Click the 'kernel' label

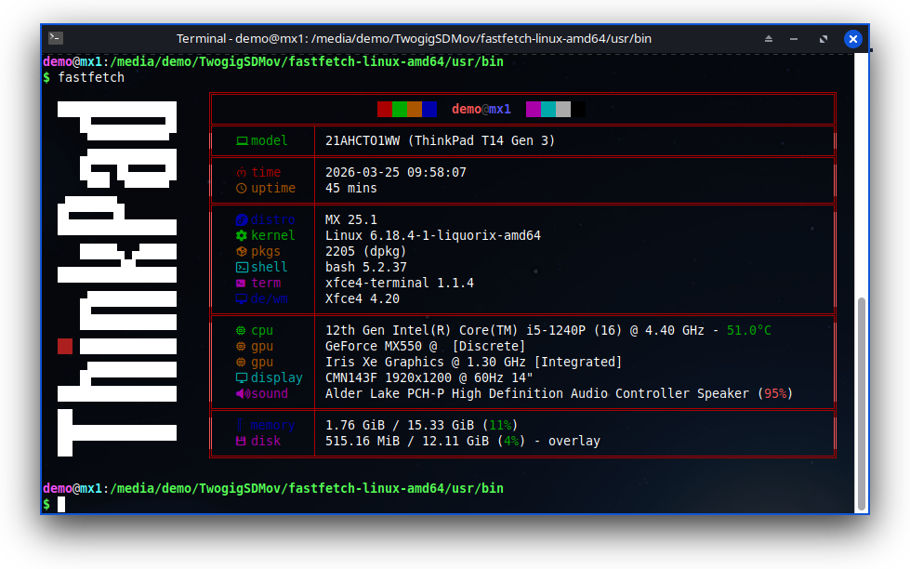[272, 236]
